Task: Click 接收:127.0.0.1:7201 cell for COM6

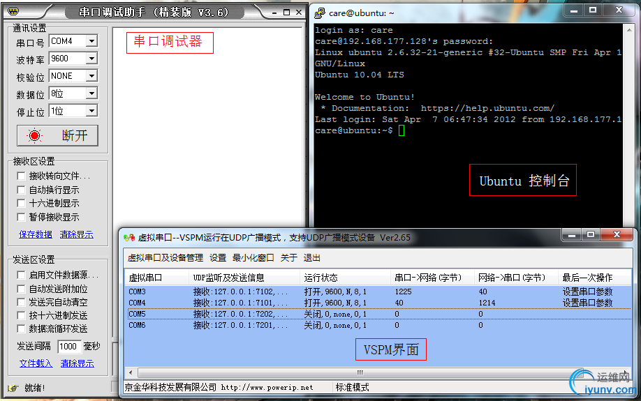Action: click(240, 325)
